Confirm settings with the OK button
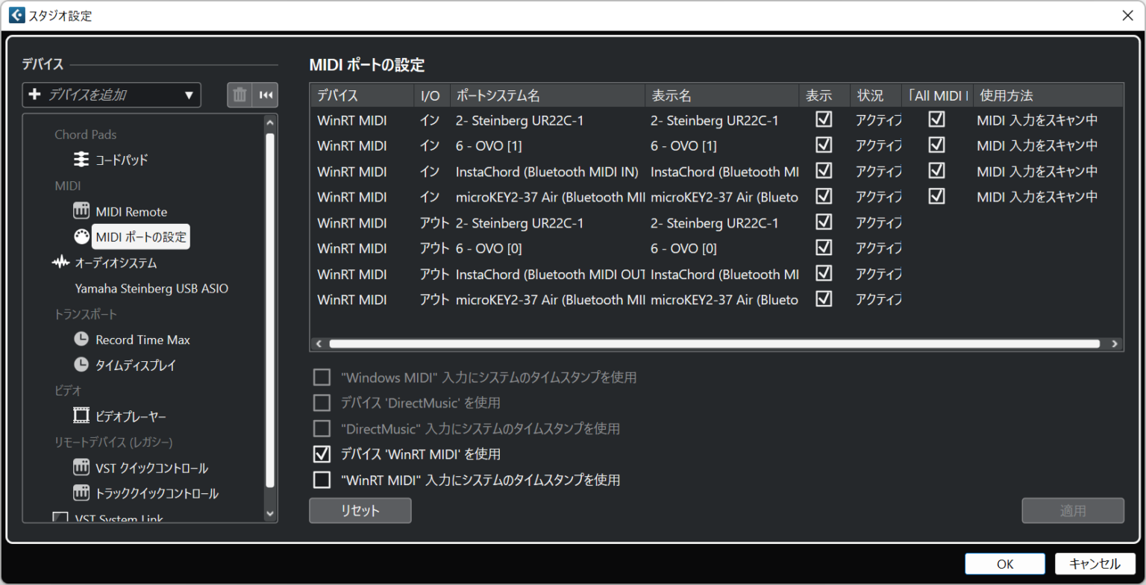1146x585 pixels. [x=1004, y=563]
